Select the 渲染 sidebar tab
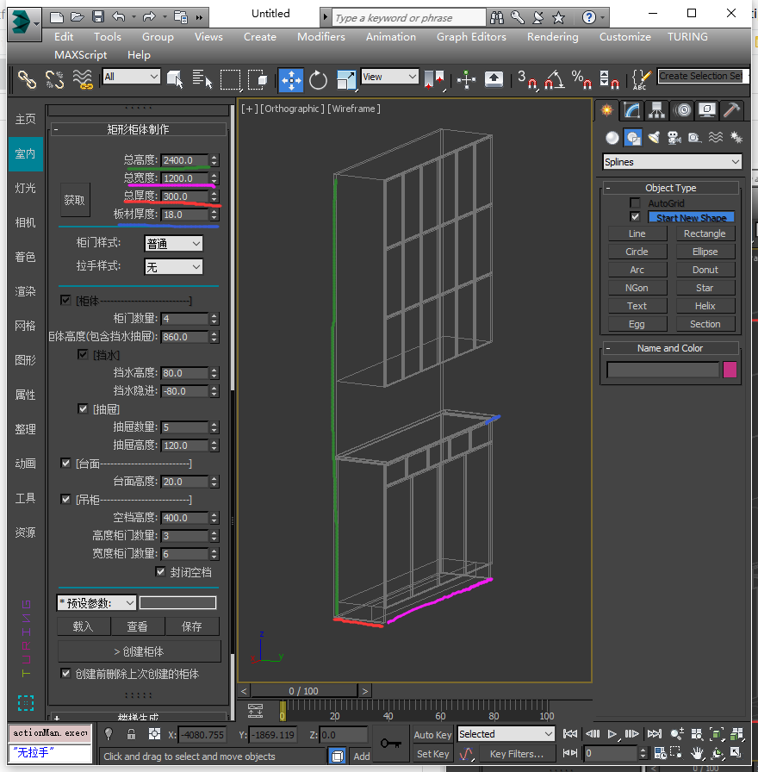This screenshot has height=772, width=758. coord(25,291)
